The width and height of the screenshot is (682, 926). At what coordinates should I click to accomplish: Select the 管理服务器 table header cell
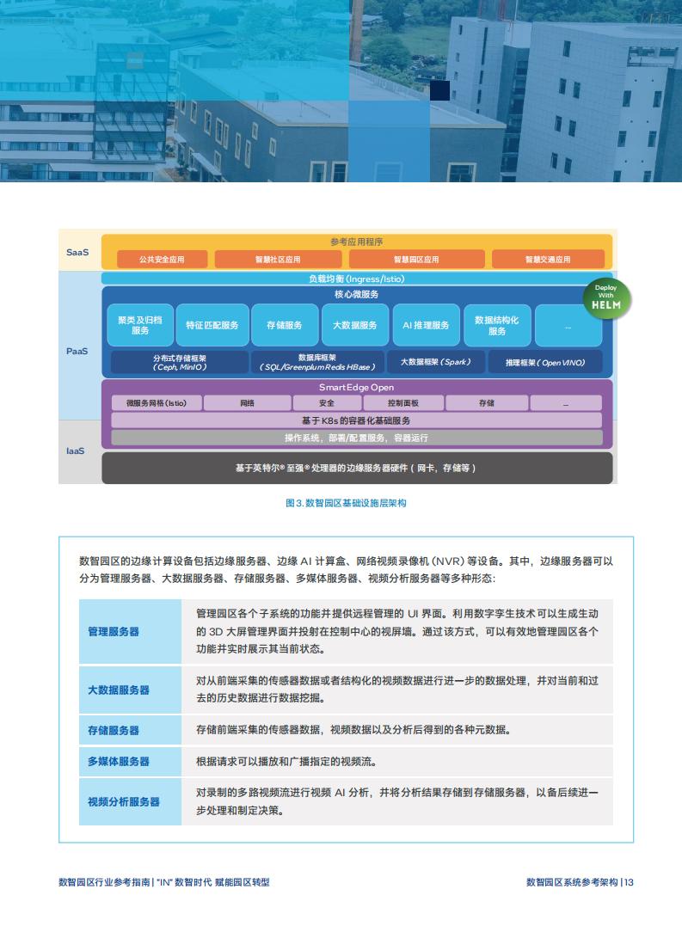click(130, 631)
